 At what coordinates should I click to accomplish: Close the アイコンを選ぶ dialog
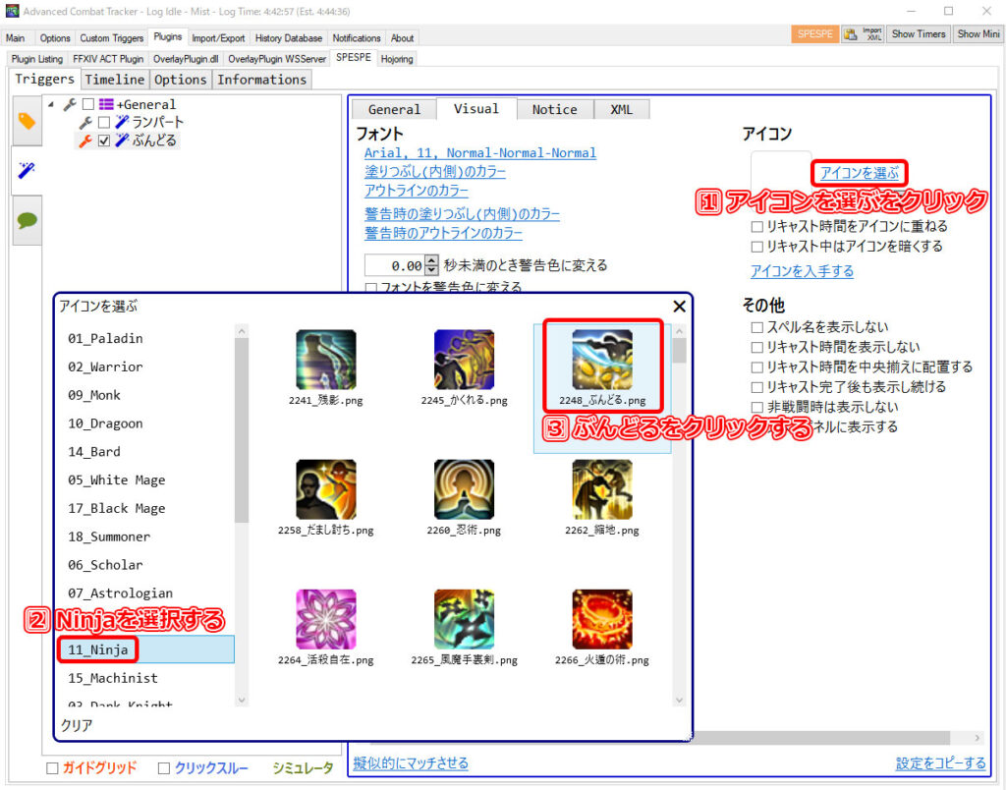[x=678, y=307]
